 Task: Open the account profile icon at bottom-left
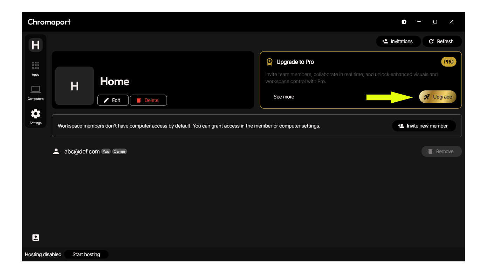coord(35,238)
